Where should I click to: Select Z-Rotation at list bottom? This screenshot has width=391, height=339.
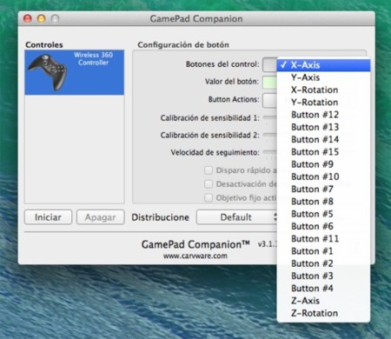323,313
